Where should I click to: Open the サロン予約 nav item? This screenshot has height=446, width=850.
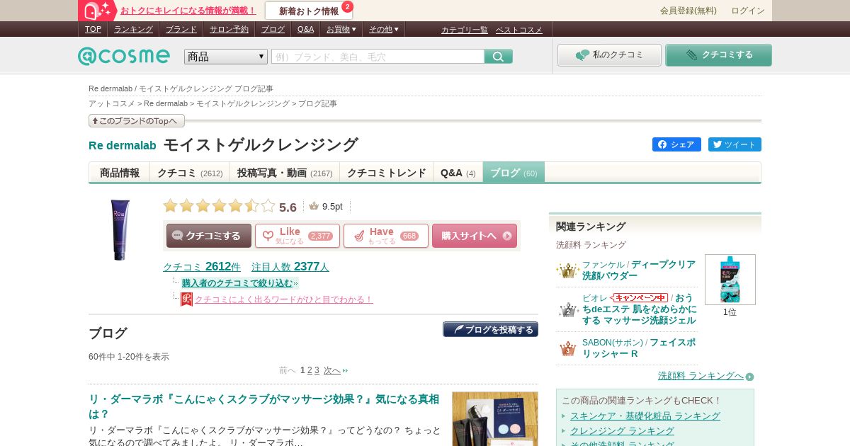pos(229,29)
